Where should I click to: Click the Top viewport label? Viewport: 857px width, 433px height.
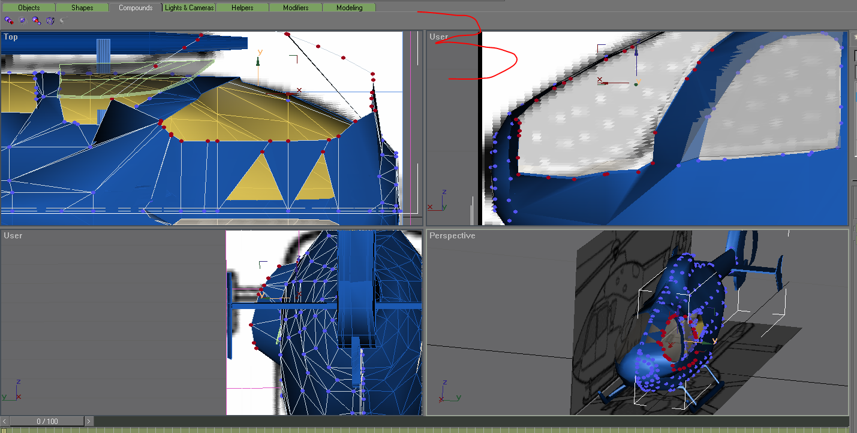pyautogui.click(x=11, y=37)
